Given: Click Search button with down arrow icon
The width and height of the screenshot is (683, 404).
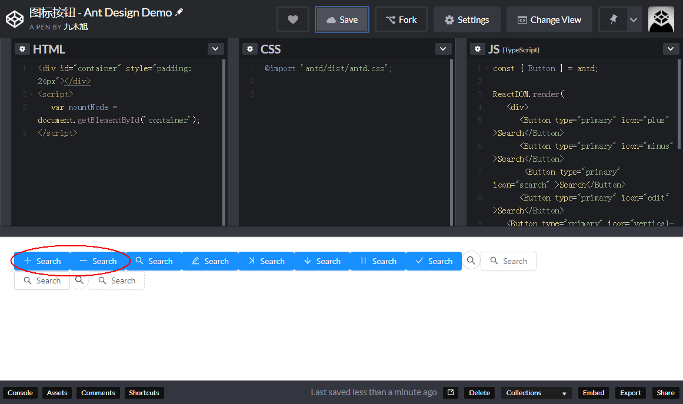Looking at the screenshot, I should 322,261.
